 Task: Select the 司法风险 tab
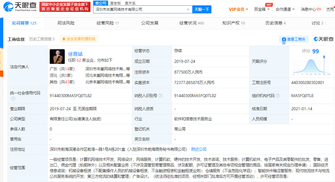pyautogui.click(x=66, y=23)
